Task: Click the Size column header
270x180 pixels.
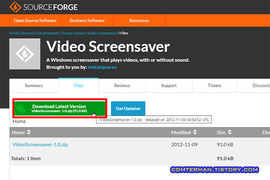Action: point(221,132)
